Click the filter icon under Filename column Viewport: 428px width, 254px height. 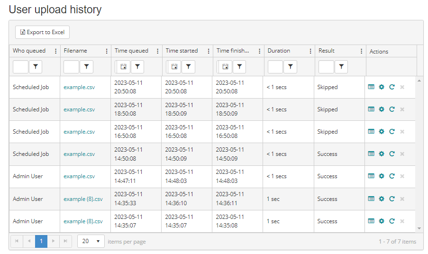[86, 67]
